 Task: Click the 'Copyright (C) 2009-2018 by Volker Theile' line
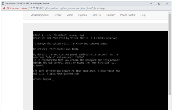tap(76, 38)
